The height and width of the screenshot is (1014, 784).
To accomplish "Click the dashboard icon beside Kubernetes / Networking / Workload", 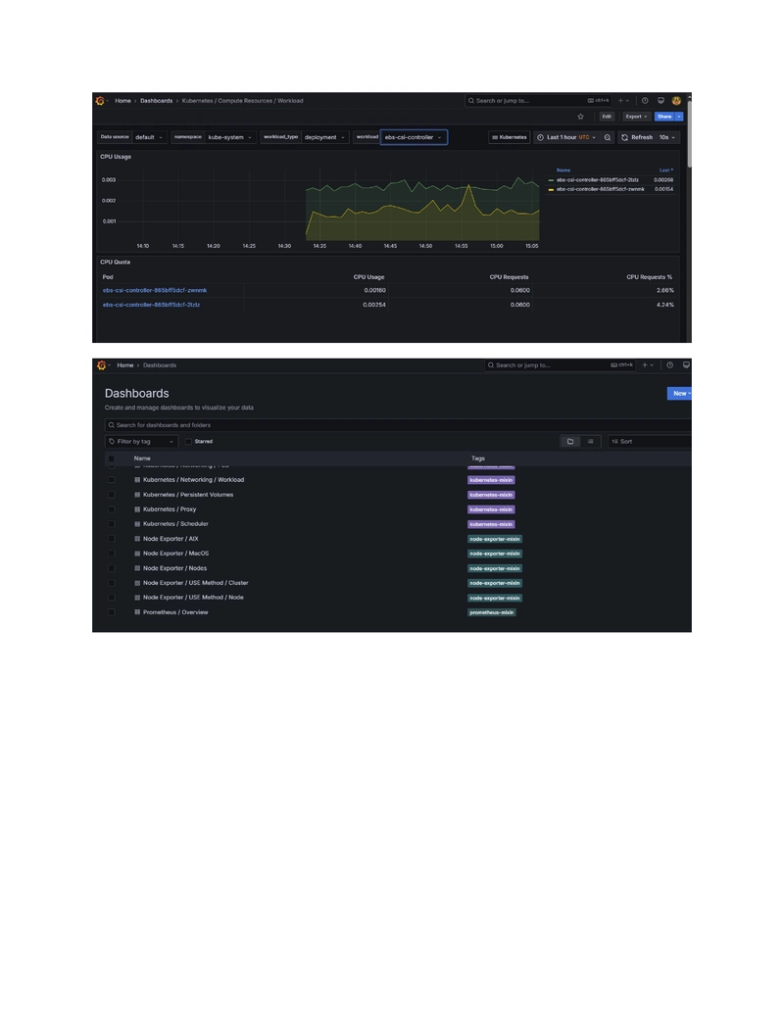I will click(137, 480).
